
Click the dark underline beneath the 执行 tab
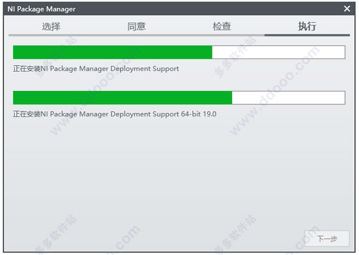coord(307,35)
